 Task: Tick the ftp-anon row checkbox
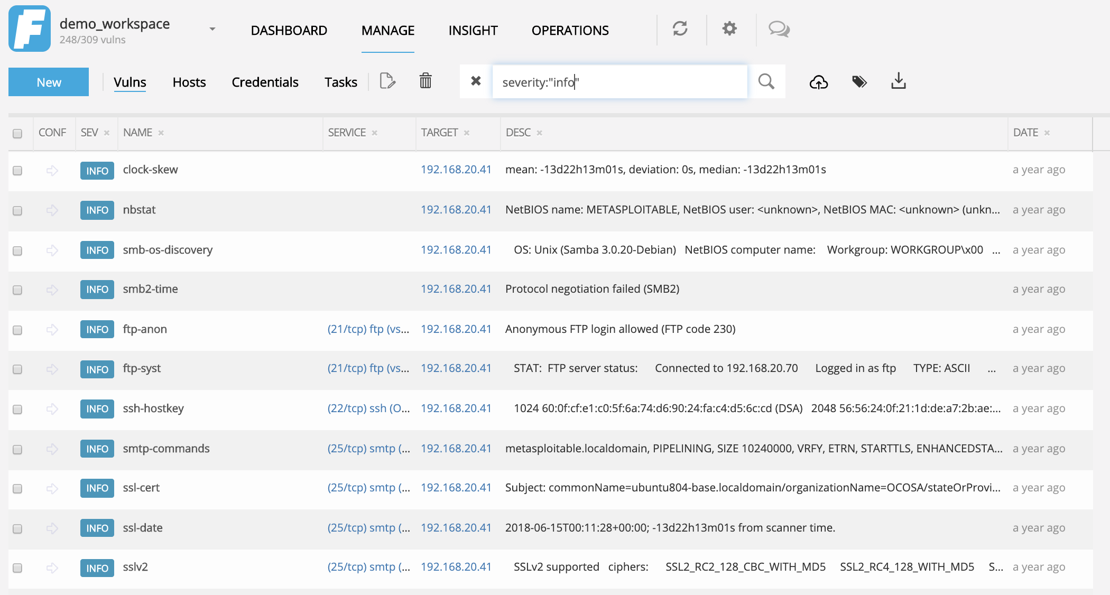coord(17,330)
